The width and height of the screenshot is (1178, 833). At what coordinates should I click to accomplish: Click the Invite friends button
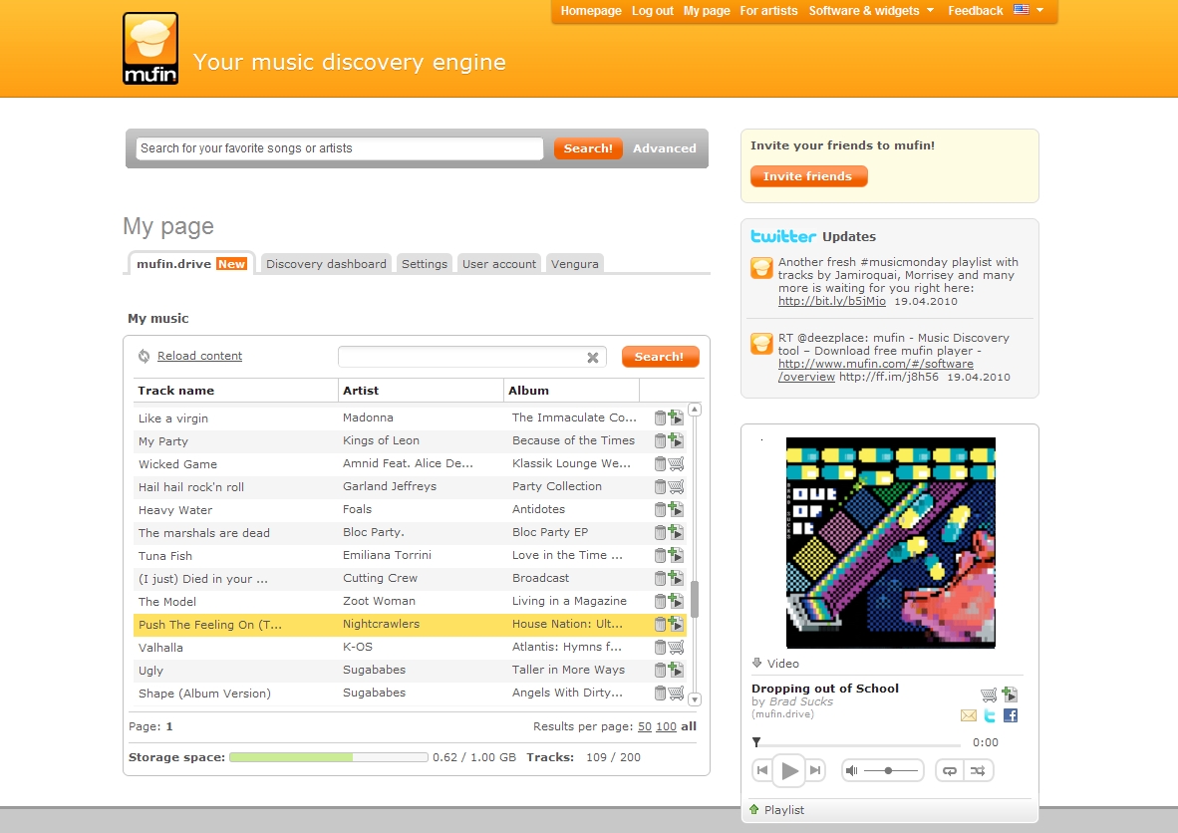click(x=808, y=176)
